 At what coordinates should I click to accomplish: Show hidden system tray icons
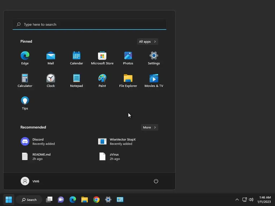coord(237,200)
